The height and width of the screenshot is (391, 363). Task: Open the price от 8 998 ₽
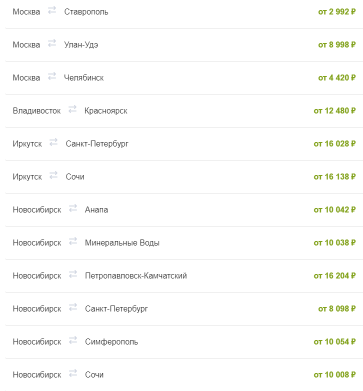click(337, 44)
